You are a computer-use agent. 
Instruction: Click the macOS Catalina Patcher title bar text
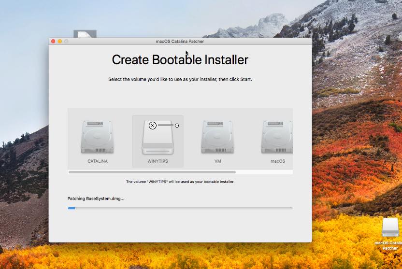180,41
